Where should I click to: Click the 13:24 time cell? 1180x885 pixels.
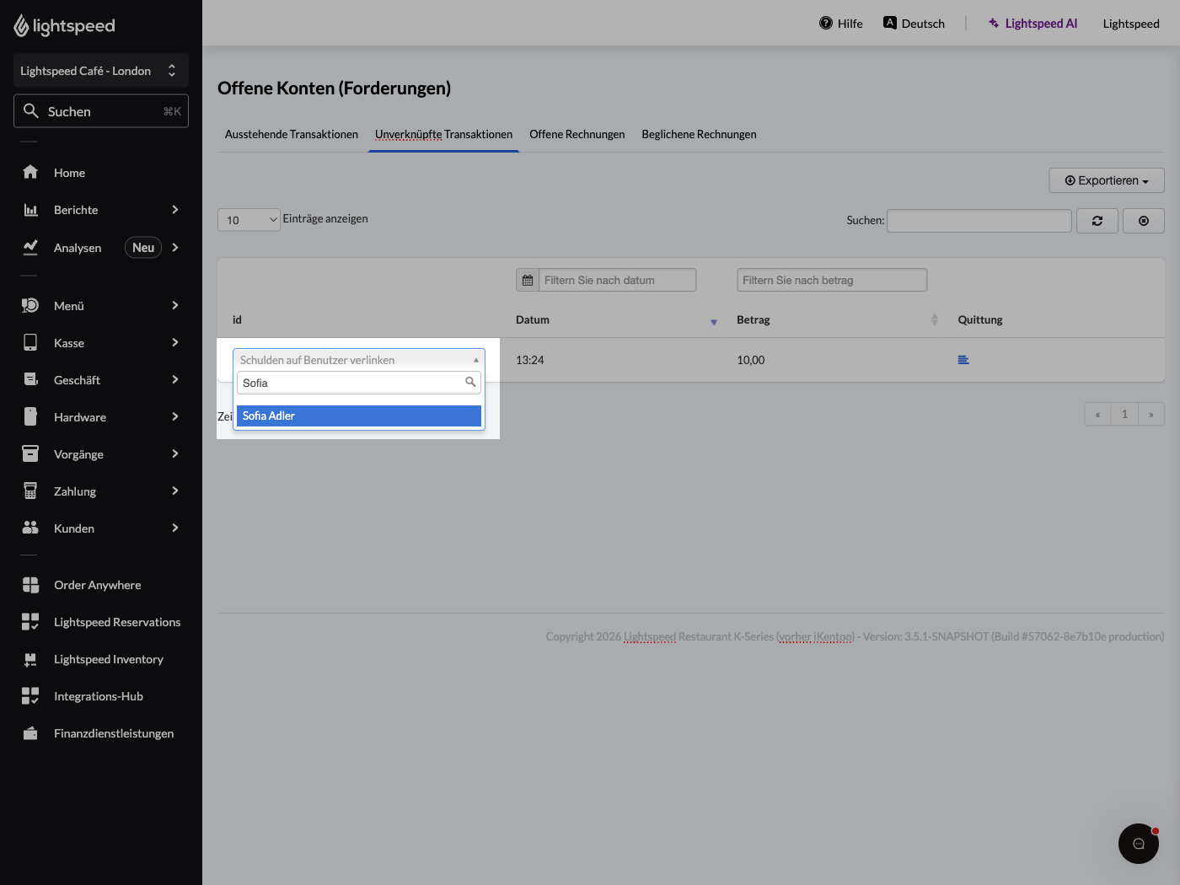point(530,360)
